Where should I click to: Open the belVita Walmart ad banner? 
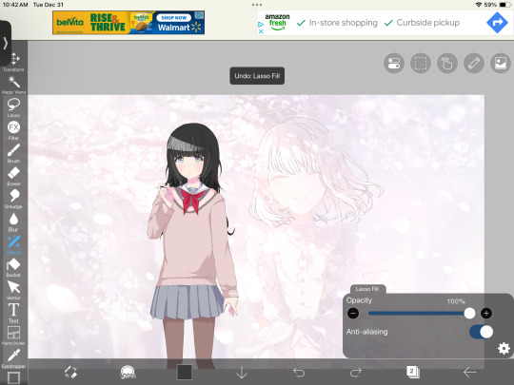pos(128,23)
